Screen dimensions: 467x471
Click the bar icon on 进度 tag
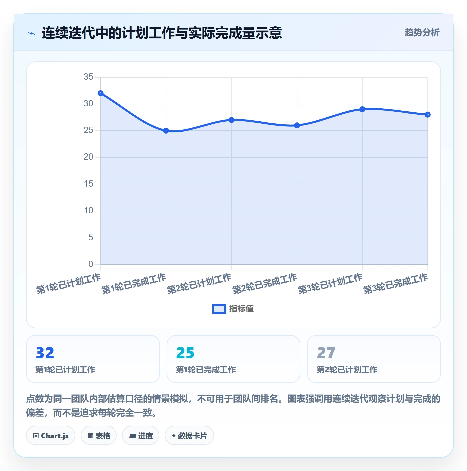[133, 436]
